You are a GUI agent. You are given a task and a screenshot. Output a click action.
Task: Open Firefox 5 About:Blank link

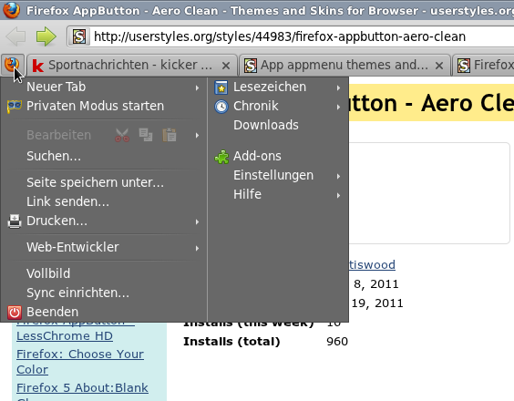pos(82,388)
